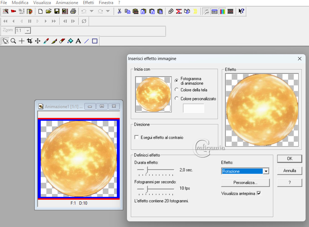Image resolution: width=309 pixels, height=227 pixels.
Task: Click the Print icon in toolbar
Action: (73, 11)
